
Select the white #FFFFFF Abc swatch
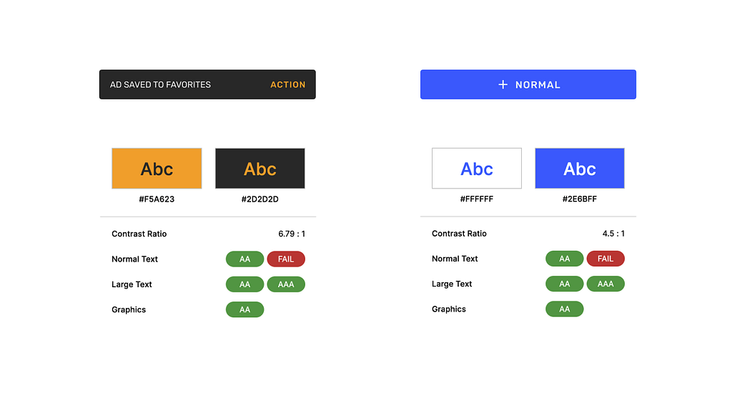pyautogui.click(x=477, y=169)
